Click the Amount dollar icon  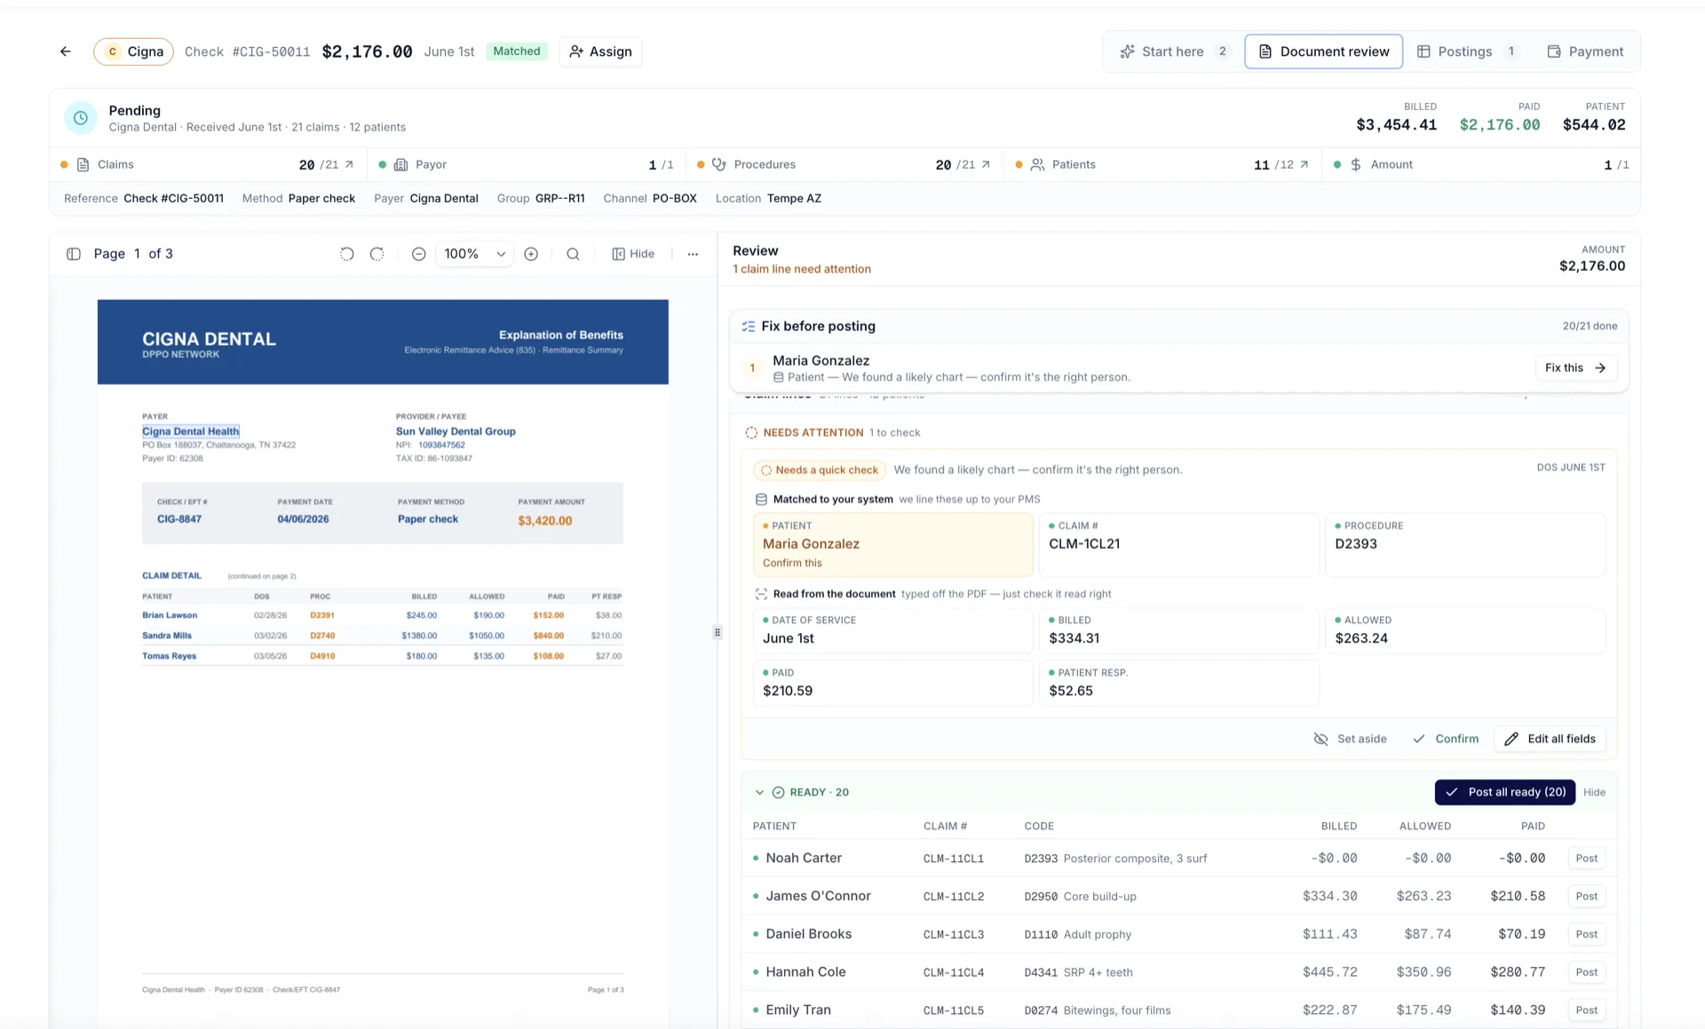(x=1356, y=164)
